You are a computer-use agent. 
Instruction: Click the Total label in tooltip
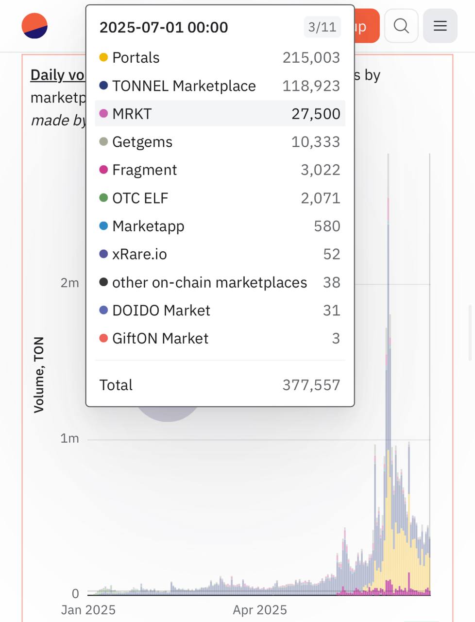pos(116,385)
